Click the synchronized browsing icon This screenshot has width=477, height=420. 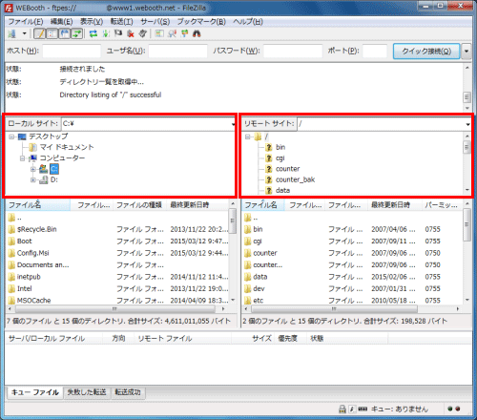pyautogui.click(x=184, y=33)
